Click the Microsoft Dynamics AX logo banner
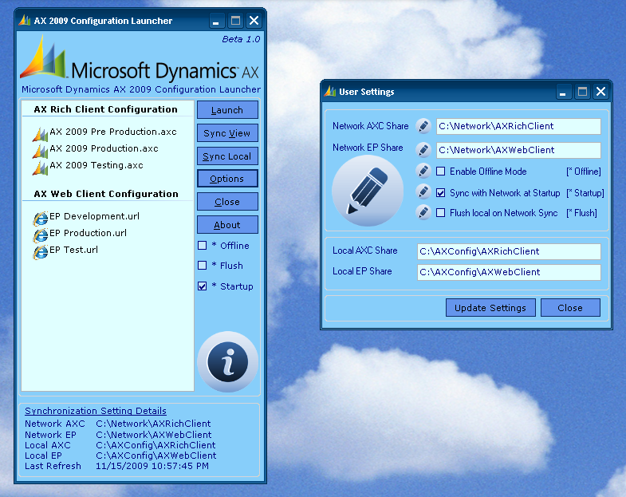626x497 pixels. 140,59
